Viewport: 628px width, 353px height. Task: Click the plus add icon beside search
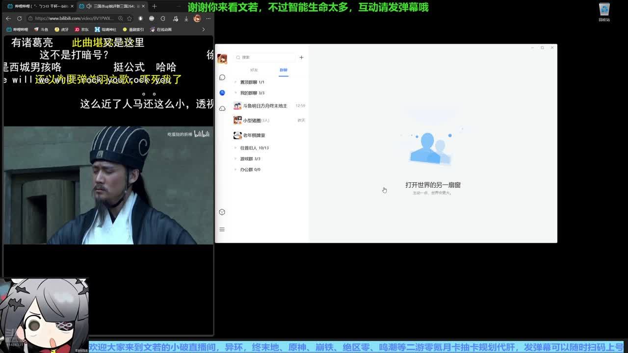[301, 57]
